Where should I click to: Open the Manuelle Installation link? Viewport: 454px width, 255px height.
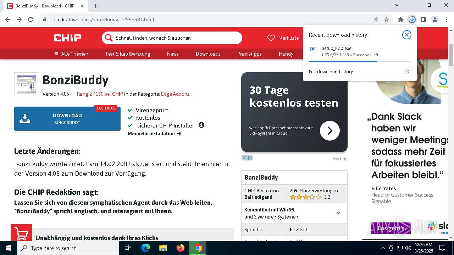click(154, 134)
